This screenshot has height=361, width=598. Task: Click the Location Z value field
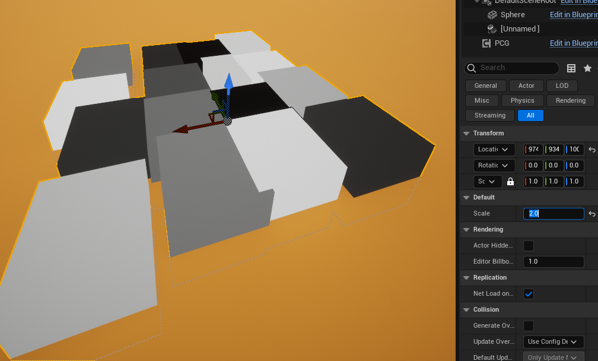tap(574, 150)
